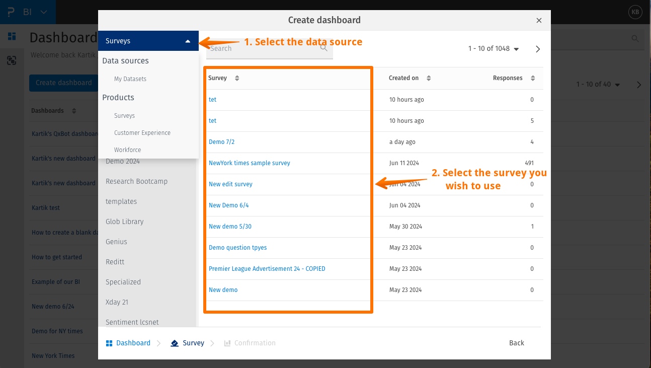
Task: Open the dashboards grid icon in sidebar
Action: 12,36
